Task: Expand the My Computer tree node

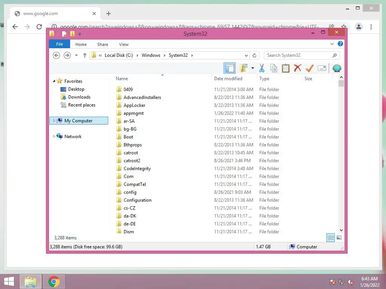Action: coord(54,121)
